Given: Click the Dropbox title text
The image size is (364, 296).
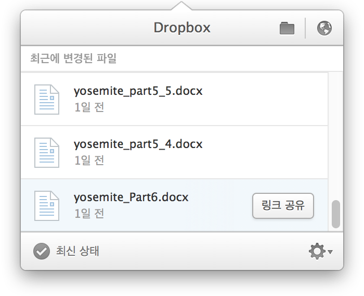Looking at the screenshot, I should [x=182, y=28].
